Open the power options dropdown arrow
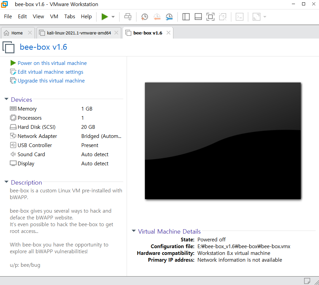Image resolution: width=319 pixels, height=285 pixels. click(113, 17)
